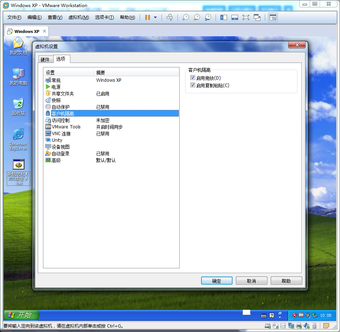Click the 取消 button
The image size is (340, 332).
pyautogui.click(x=251, y=281)
